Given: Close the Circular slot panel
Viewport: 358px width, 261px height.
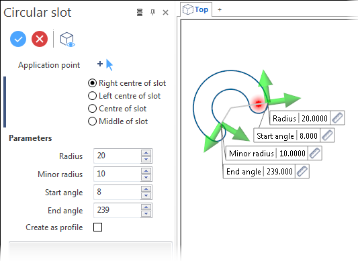Looking at the screenshot, I should (x=165, y=13).
